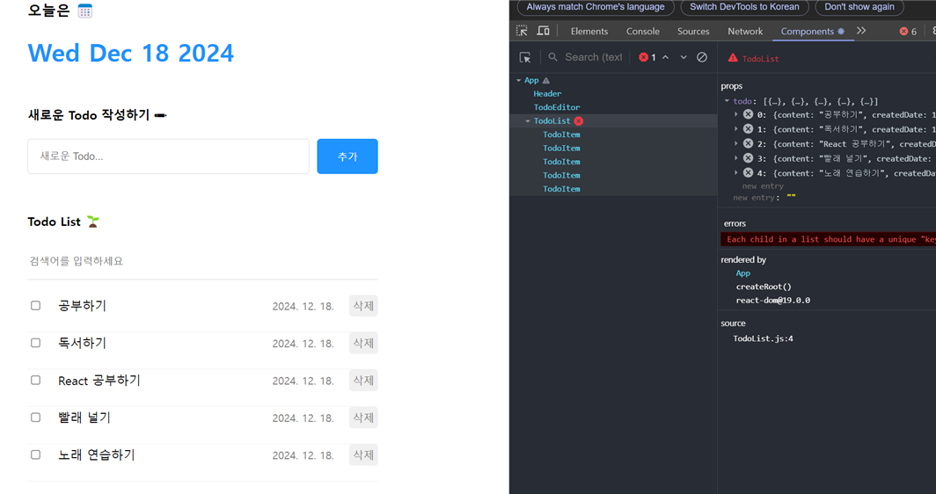Click the todo array new entry field
This screenshot has width=936, height=494.
click(763, 186)
